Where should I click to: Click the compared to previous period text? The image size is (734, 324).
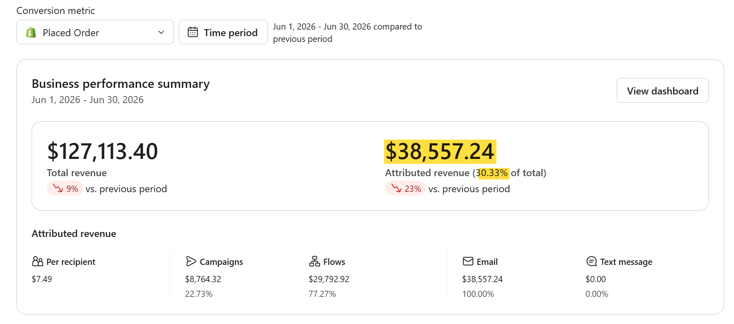click(x=348, y=33)
